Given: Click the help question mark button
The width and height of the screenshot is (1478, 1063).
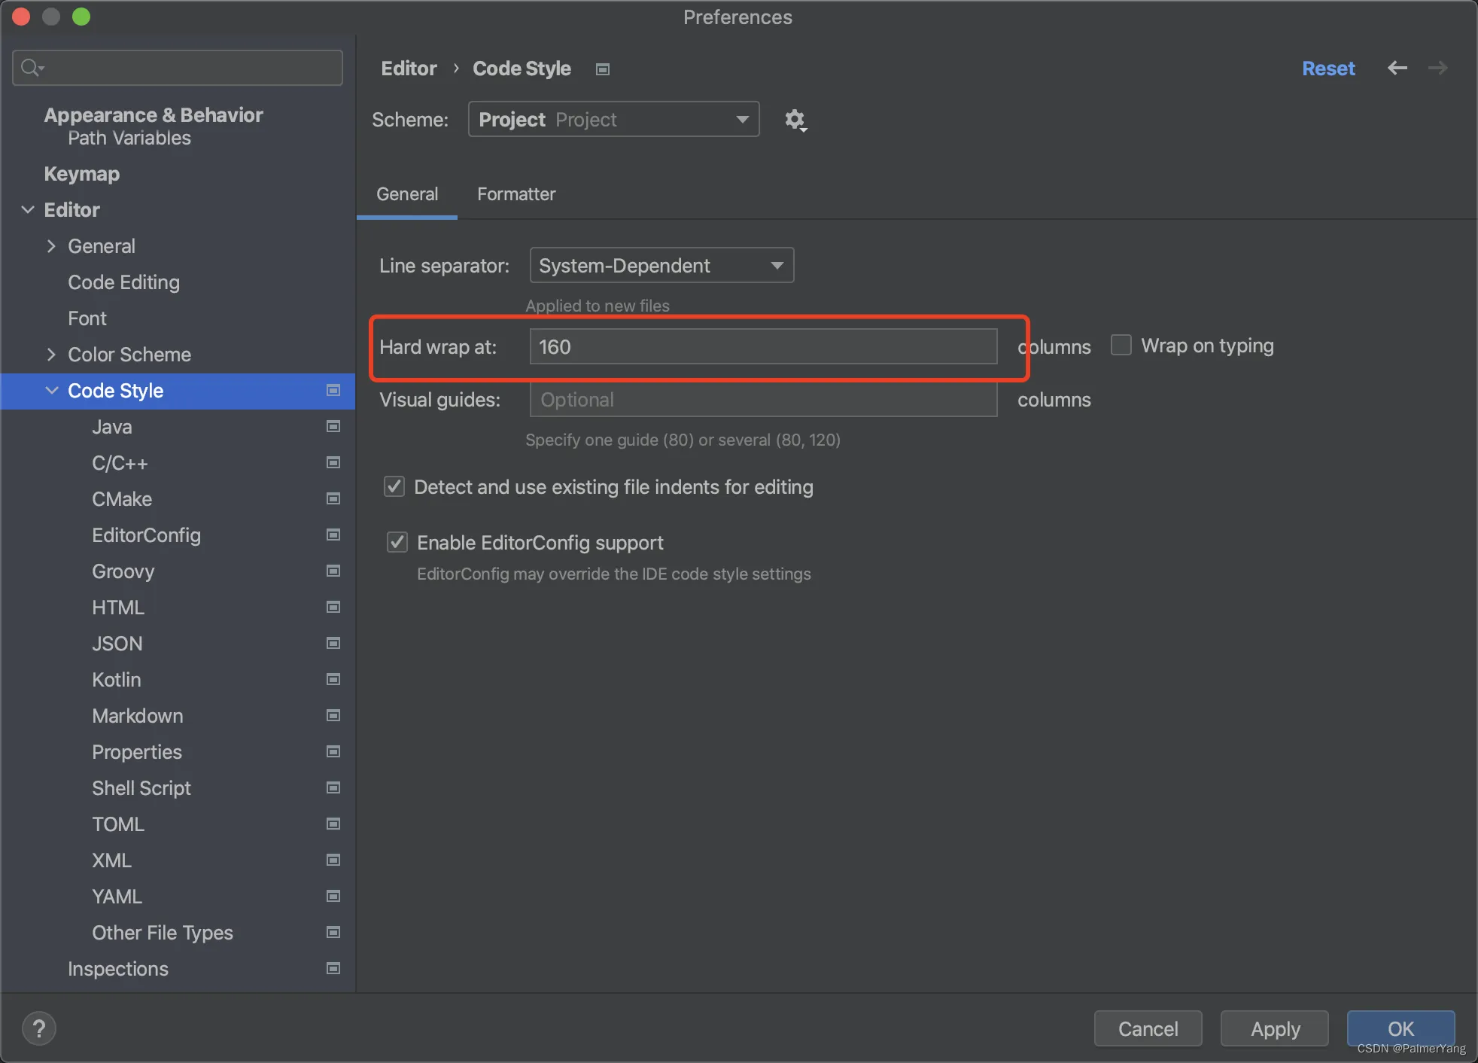Looking at the screenshot, I should pyautogui.click(x=39, y=1028).
